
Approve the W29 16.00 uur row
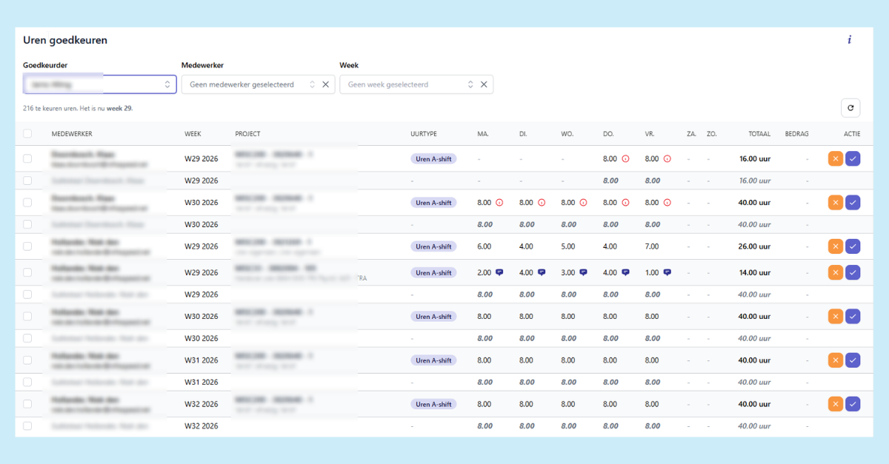(x=853, y=158)
